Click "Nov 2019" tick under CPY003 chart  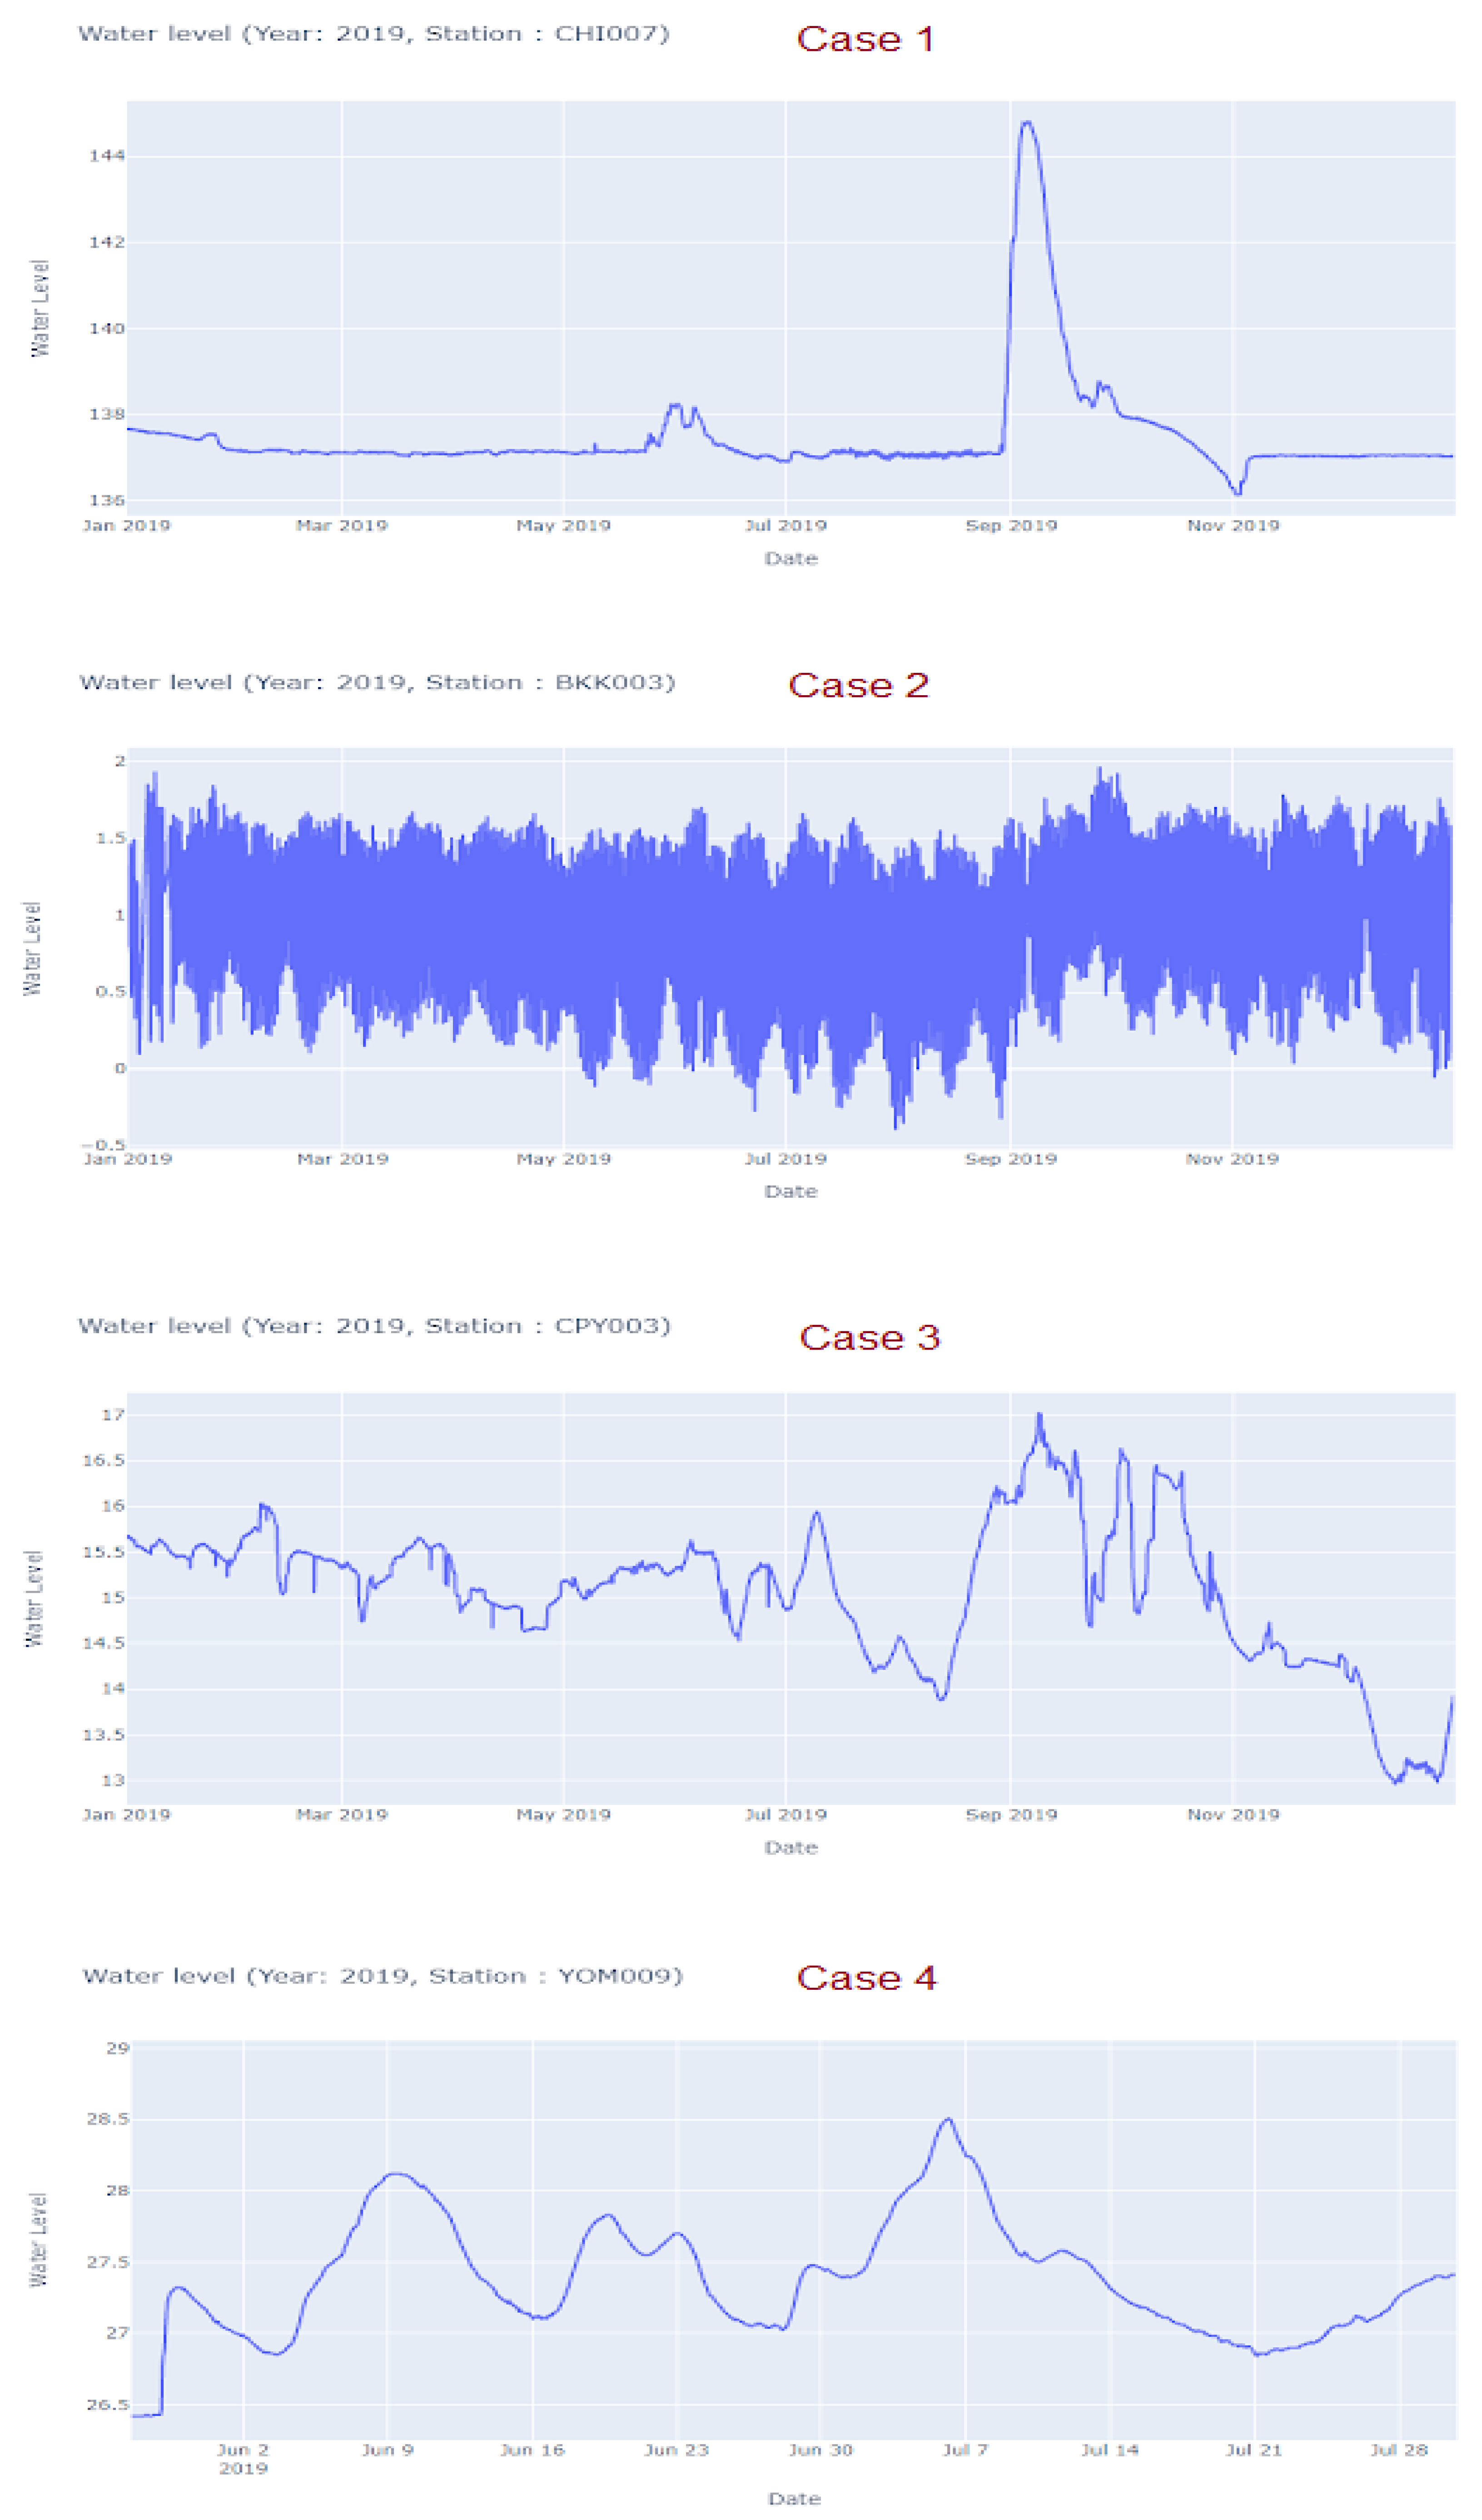pyautogui.click(x=1233, y=1815)
